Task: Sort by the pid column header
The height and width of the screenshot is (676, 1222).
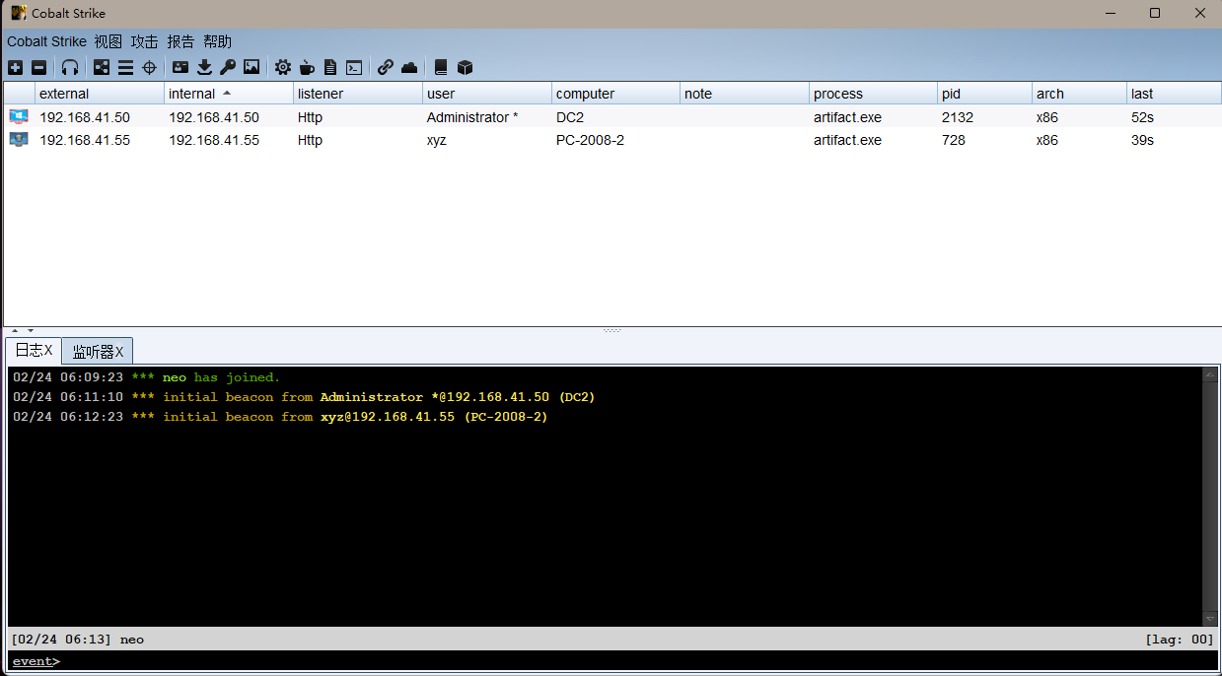Action: (x=984, y=94)
